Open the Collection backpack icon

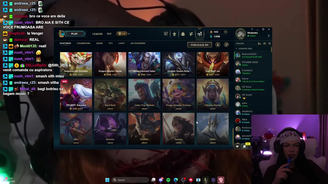point(183,34)
